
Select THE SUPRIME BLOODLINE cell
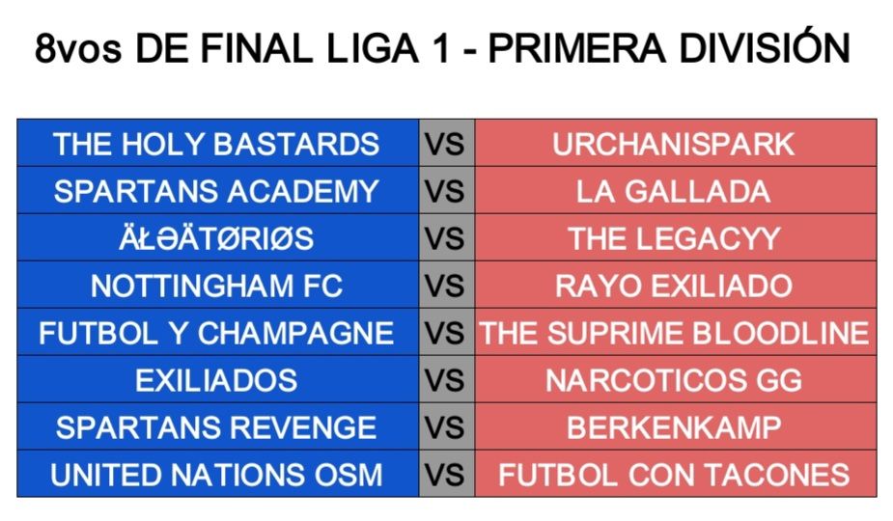point(676,332)
